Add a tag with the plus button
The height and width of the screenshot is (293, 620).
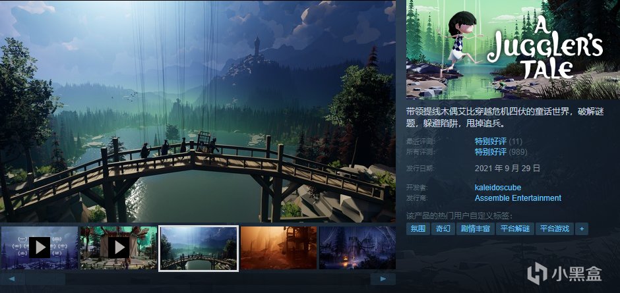pyautogui.click(x=582, y=228)
